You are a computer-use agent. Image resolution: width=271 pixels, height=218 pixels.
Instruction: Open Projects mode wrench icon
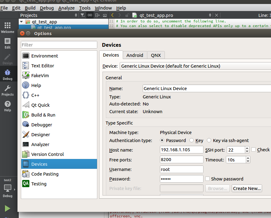pyautogui.click(x=7, y=91)
